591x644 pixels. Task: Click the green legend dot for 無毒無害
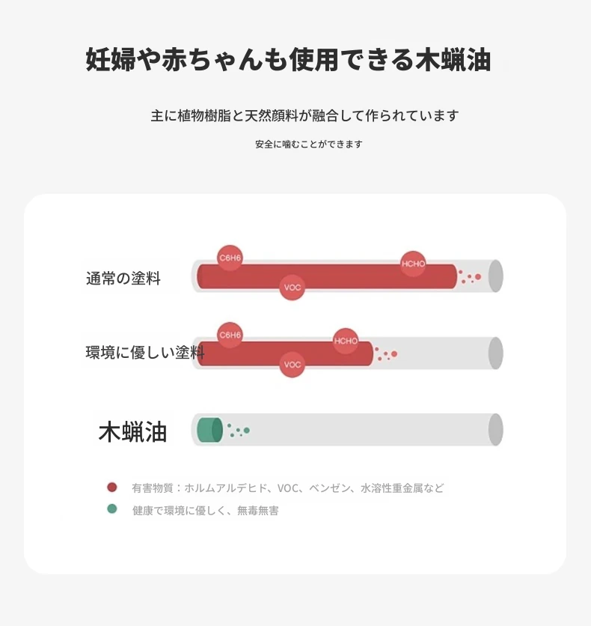click(x=112, y=509)
